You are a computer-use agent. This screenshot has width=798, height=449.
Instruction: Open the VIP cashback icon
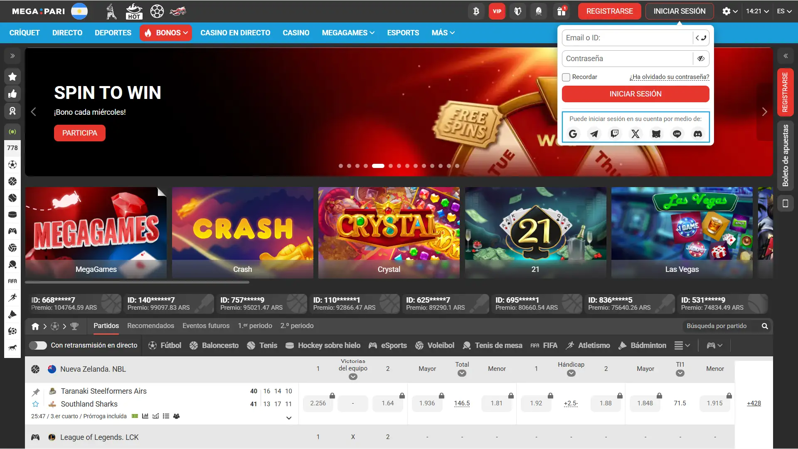click(497, 11)
